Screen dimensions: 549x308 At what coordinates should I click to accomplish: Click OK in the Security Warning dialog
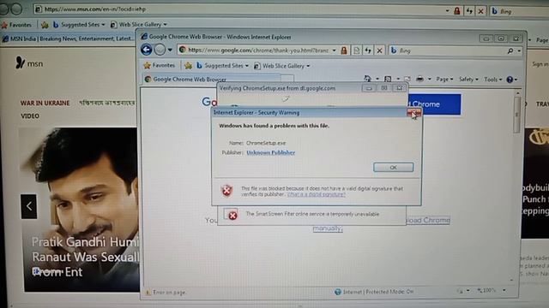point(393,168)
